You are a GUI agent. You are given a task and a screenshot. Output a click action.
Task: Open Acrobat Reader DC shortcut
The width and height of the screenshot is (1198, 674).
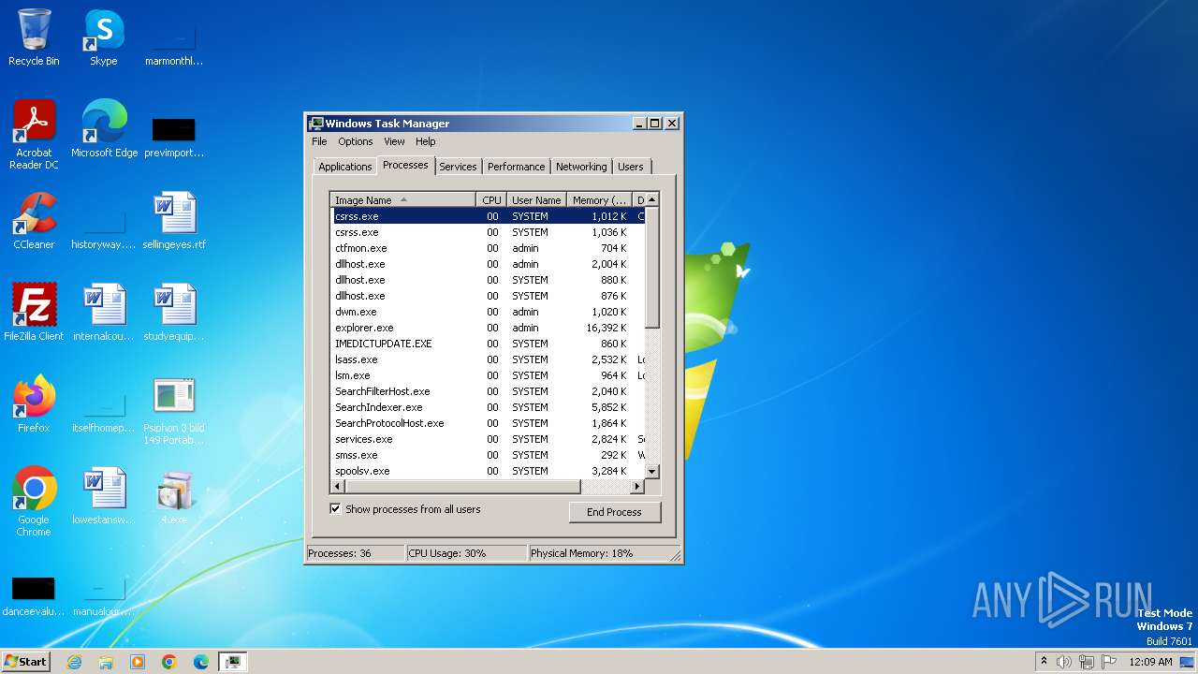[34, 134]
